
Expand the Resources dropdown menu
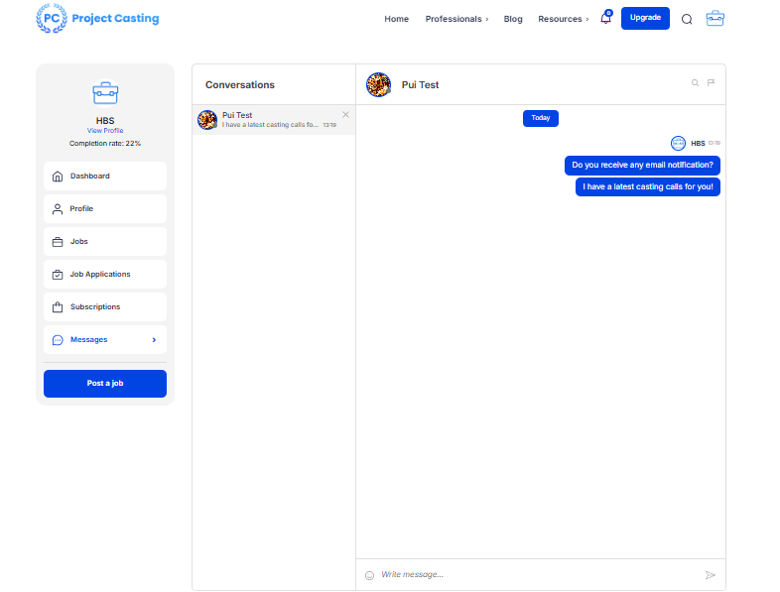563,19
